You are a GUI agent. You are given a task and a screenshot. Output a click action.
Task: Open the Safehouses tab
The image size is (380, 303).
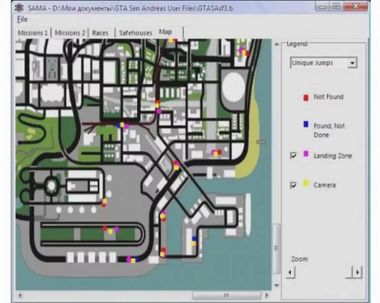(x=136, y=33)
